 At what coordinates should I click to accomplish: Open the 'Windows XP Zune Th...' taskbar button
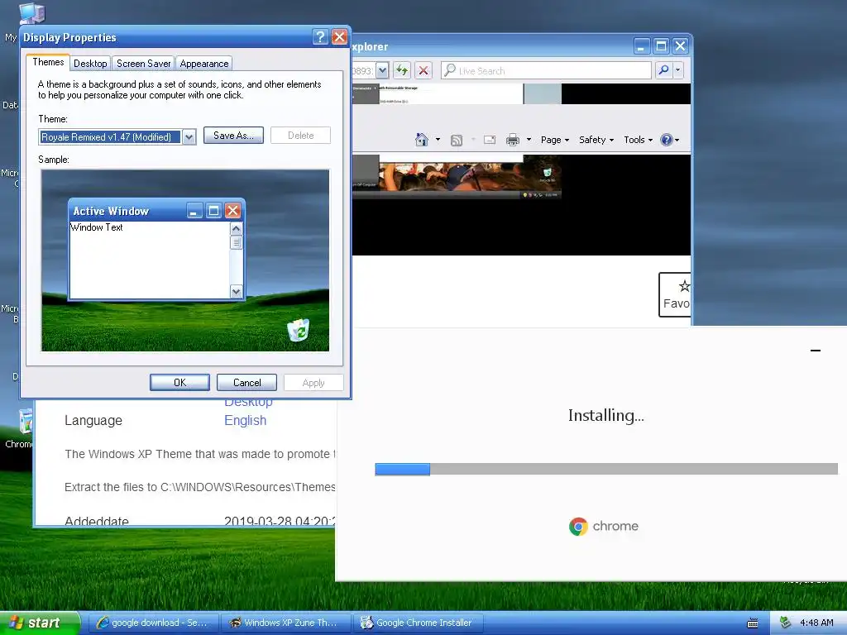point(286,623)
